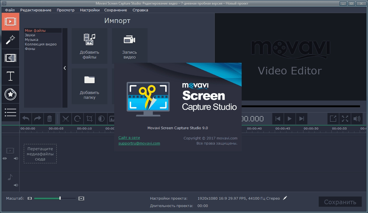Select Фоны category
This screenshot has height=213, width=368.
point(43,49)
